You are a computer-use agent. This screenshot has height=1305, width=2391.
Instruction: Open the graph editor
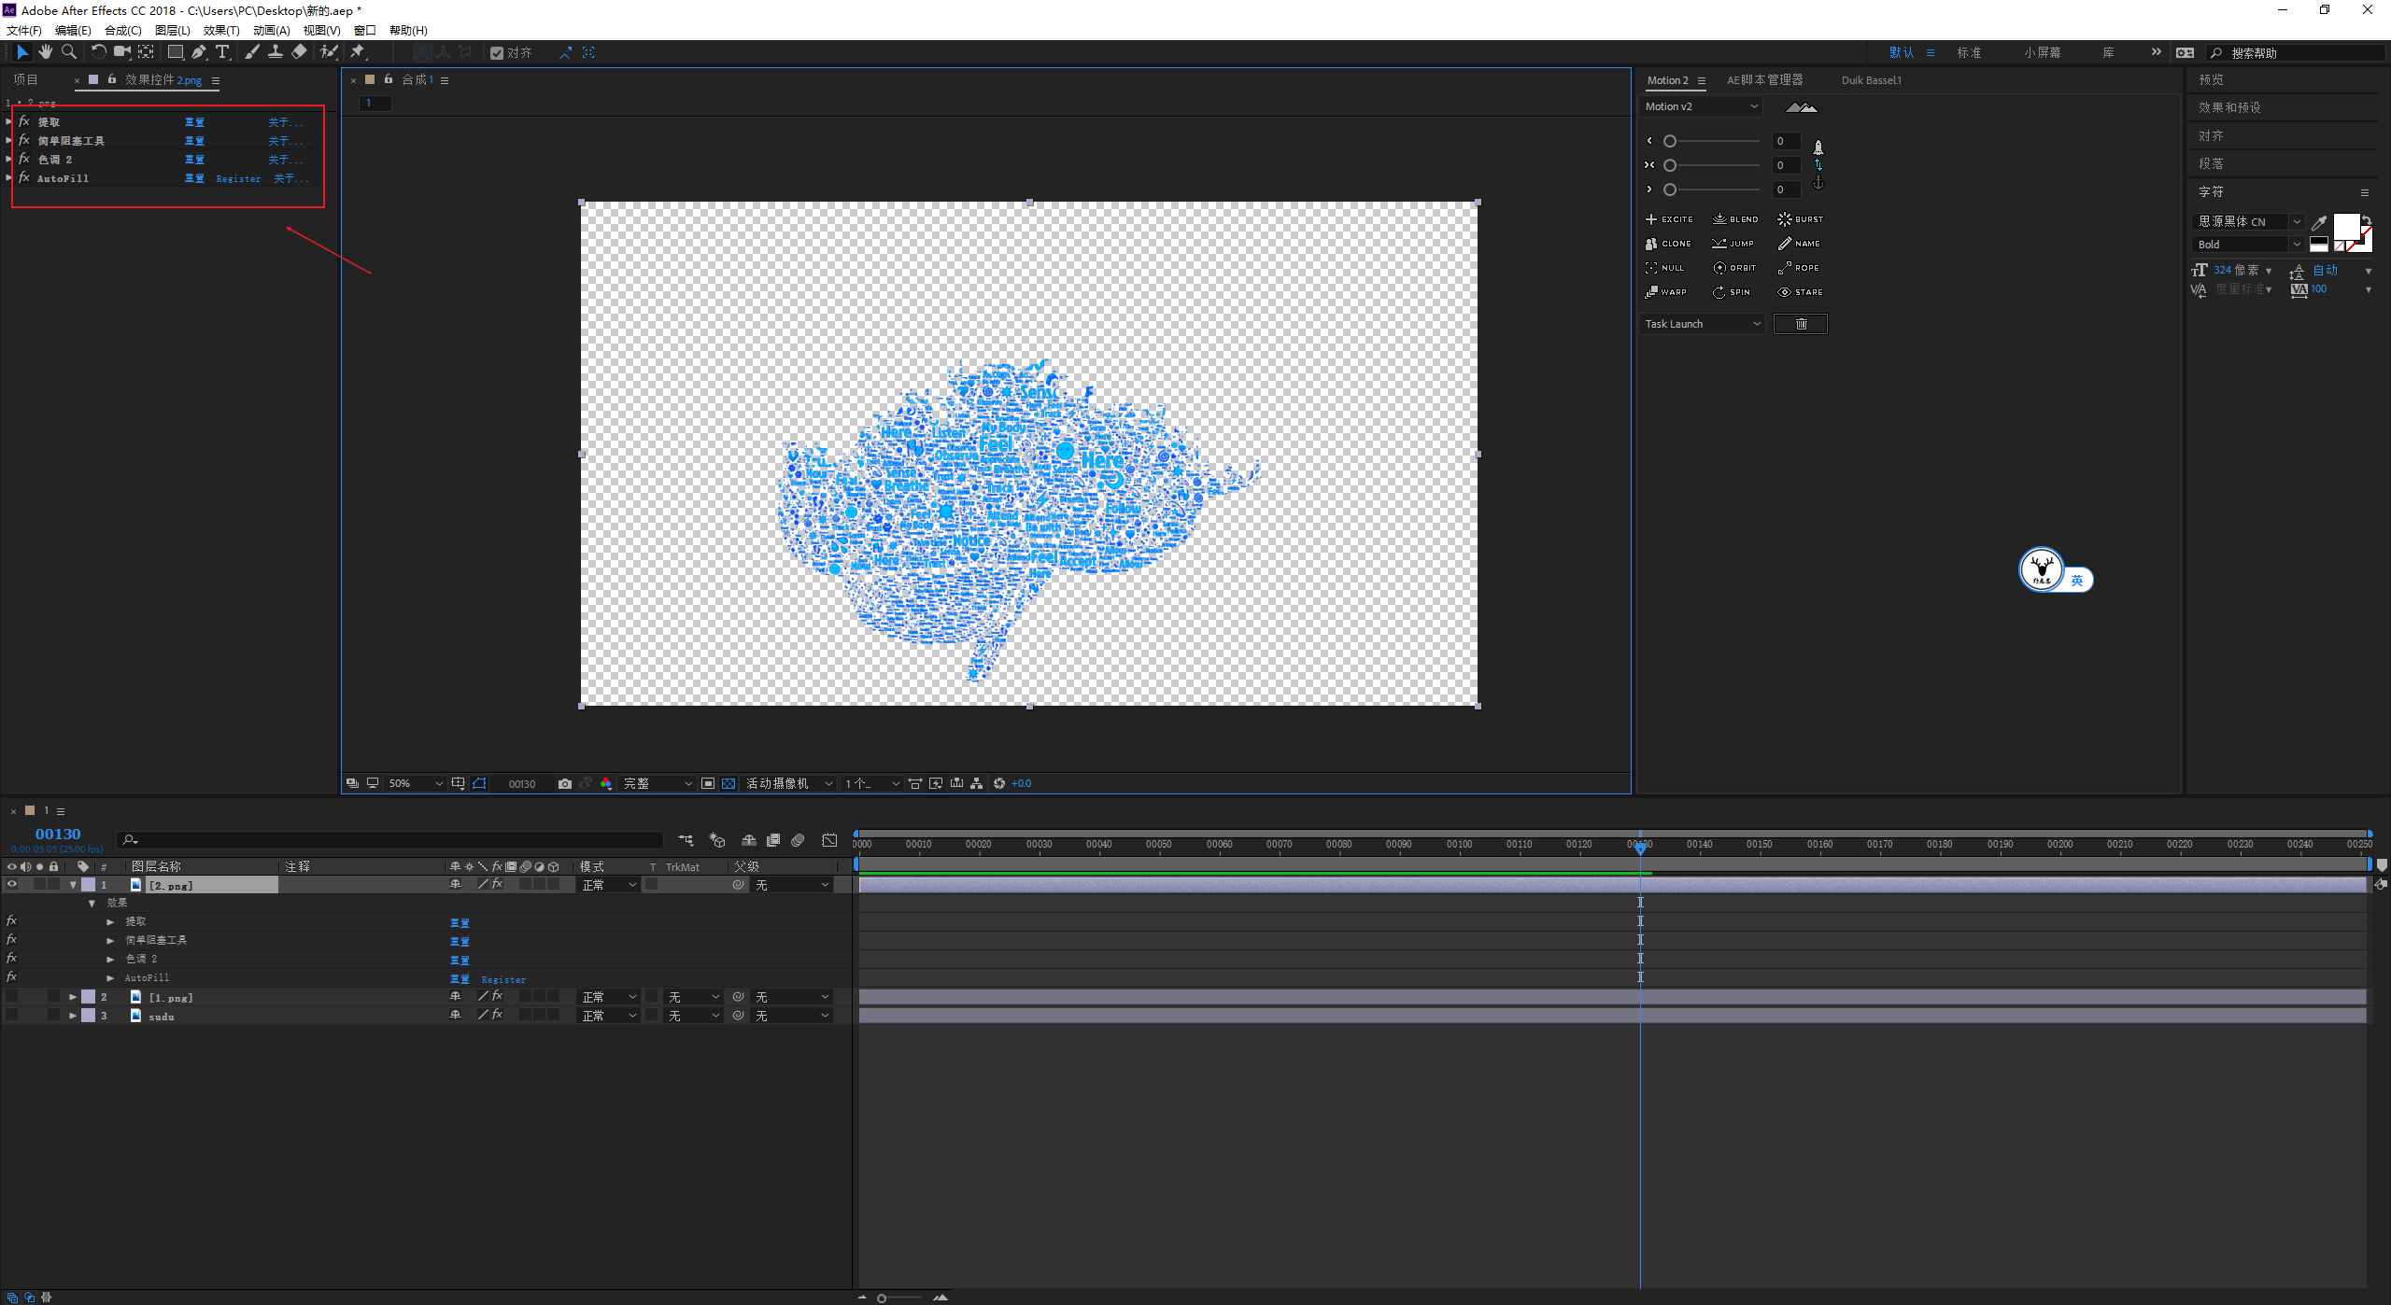[829, 840]
